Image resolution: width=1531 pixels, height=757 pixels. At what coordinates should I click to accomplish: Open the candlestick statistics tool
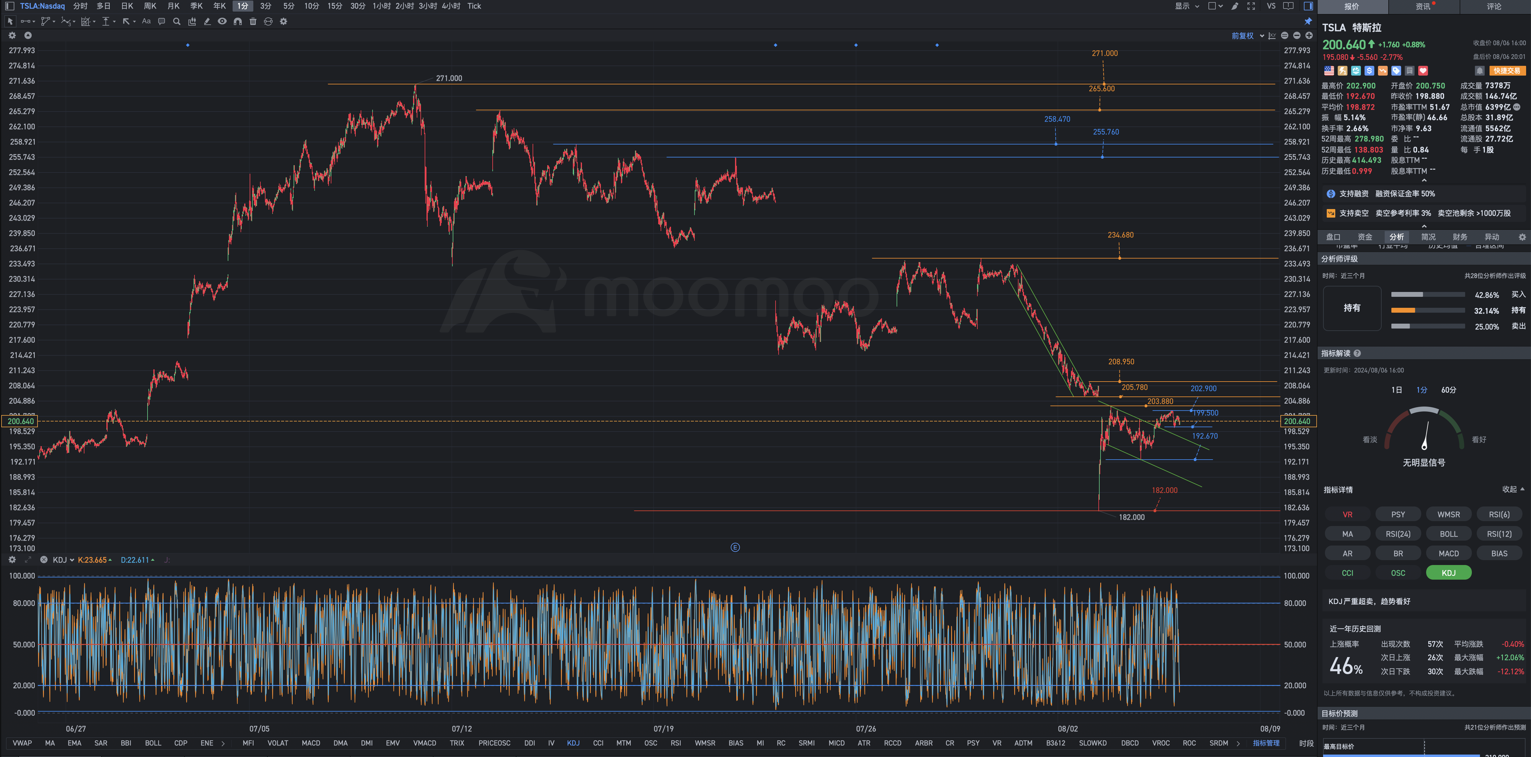point(192,21)
